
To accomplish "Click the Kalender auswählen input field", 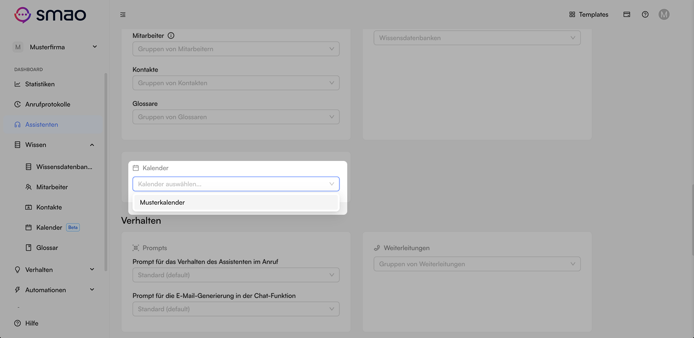I will tap(236, 184).
